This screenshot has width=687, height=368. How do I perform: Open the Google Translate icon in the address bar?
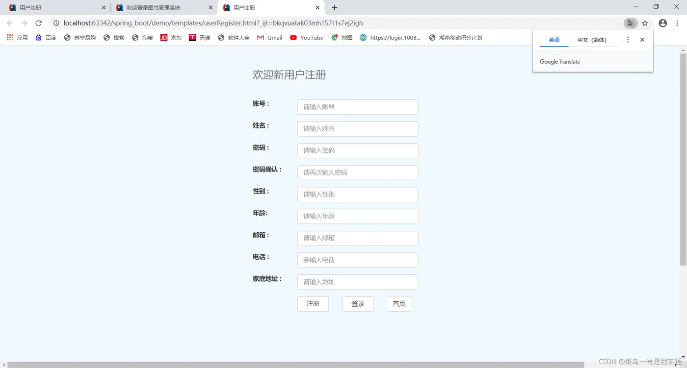point(631,23)
